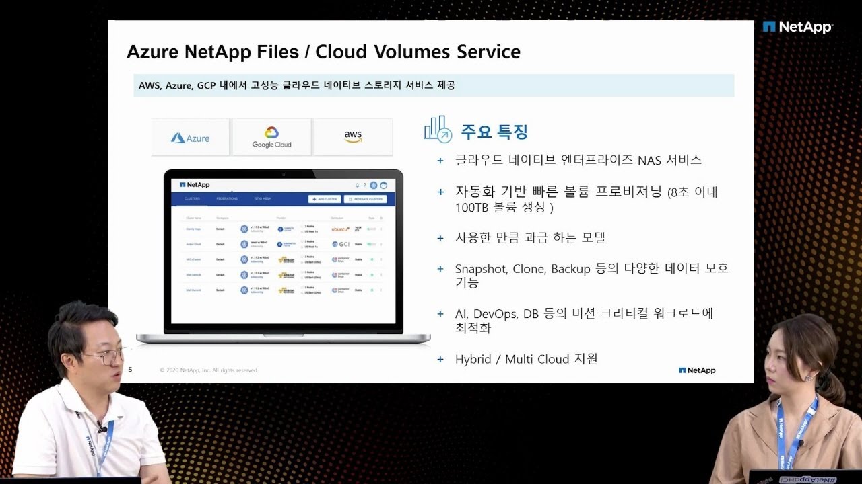Click the Amazon provider logo in Demo A row

286,290
